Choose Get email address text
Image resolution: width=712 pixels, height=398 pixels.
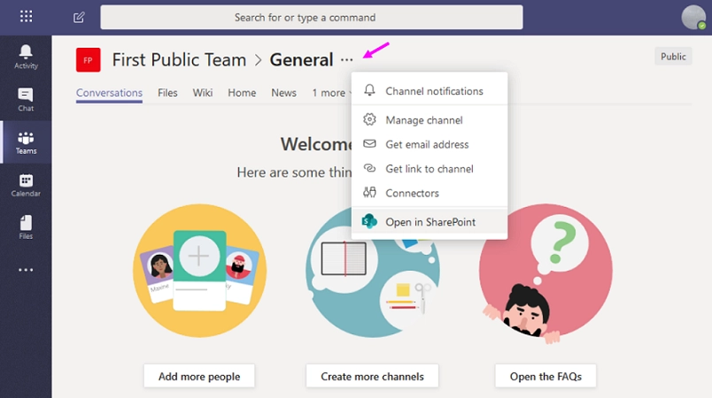427,144
